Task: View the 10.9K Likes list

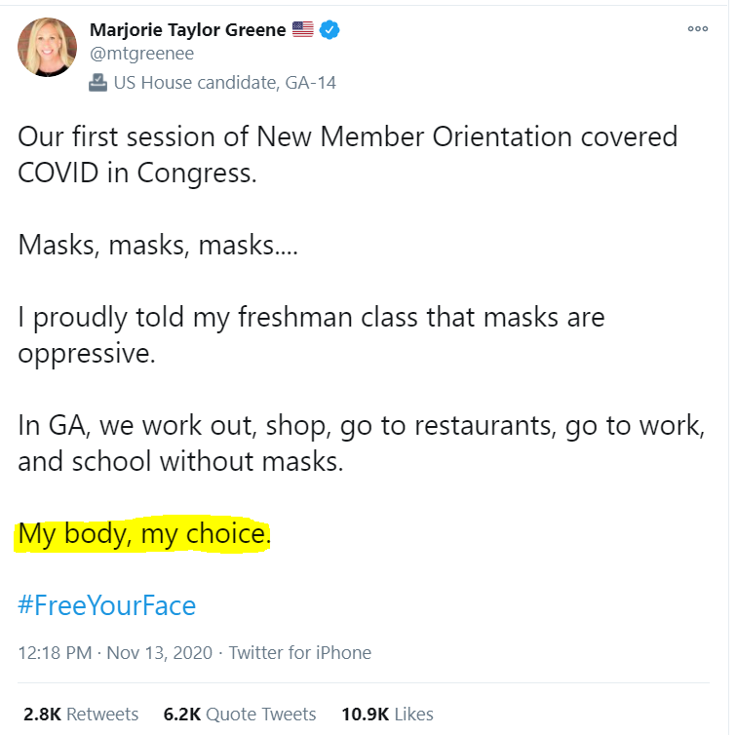Action: coord(387,714)
